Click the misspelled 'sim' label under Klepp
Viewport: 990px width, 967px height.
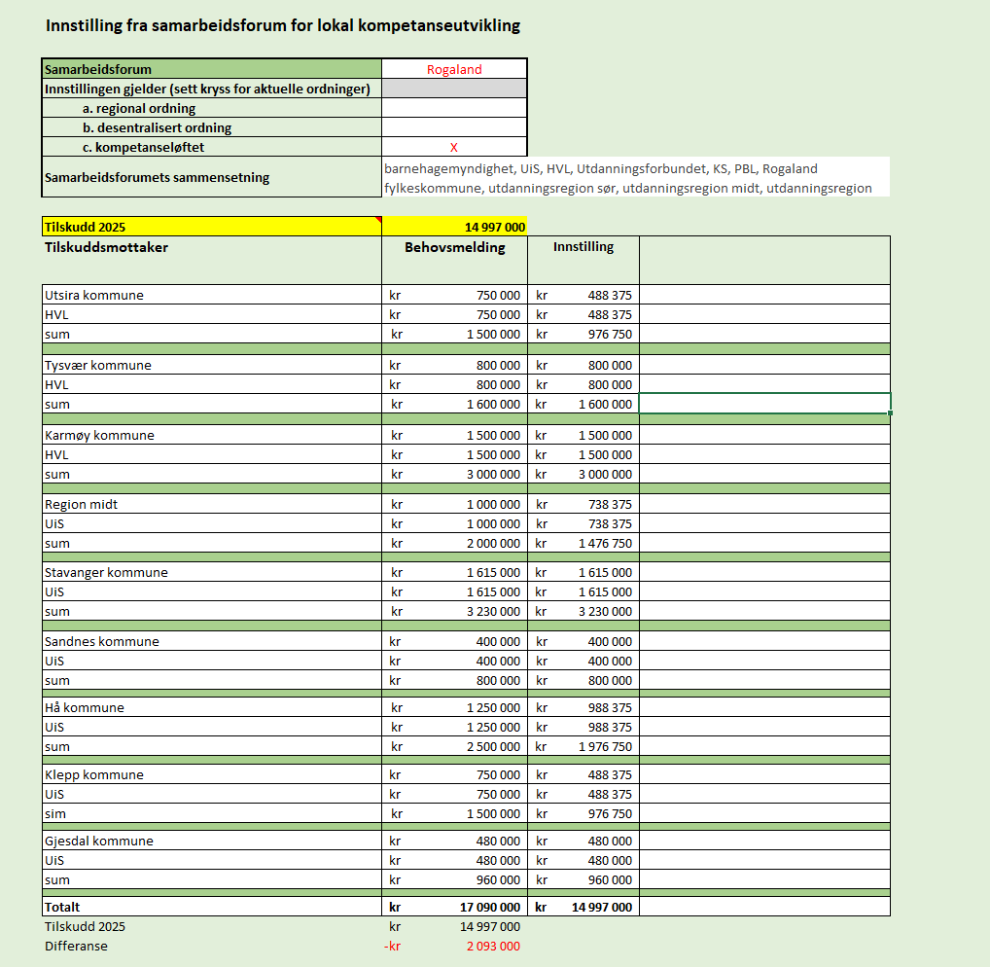(x=54, y=813)
